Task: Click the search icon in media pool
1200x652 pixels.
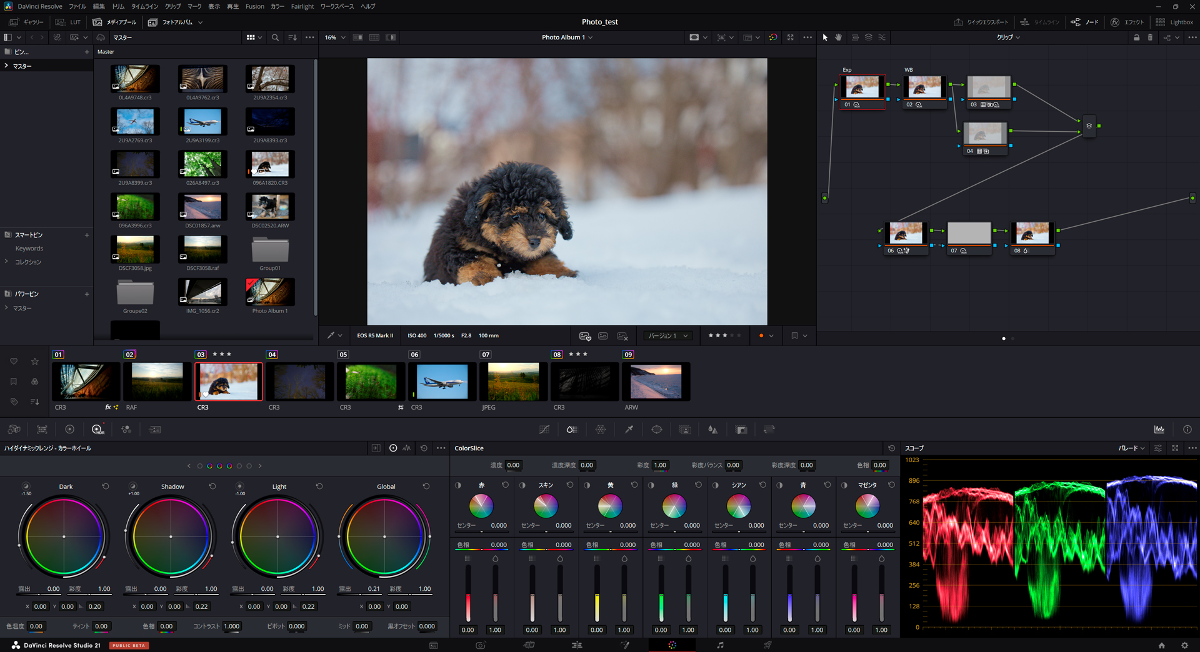Action: coord(275,37)
